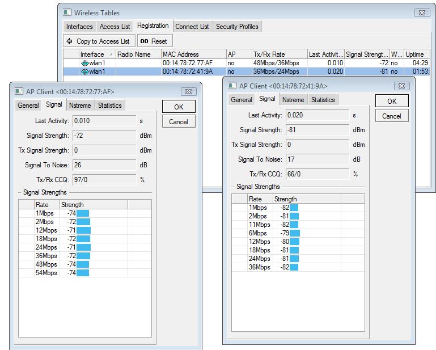Open Nstreme tab in AP Client 41:9A
The height and width of the screenshot is (350, 436).
[293, 100]
